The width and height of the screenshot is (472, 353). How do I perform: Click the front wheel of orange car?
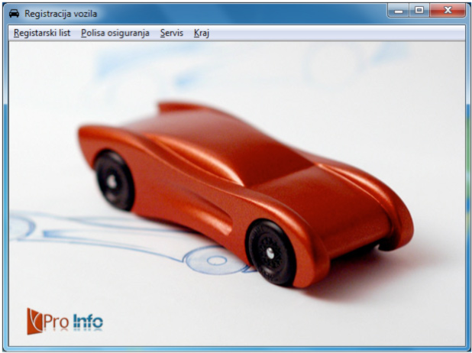(271, 251)
